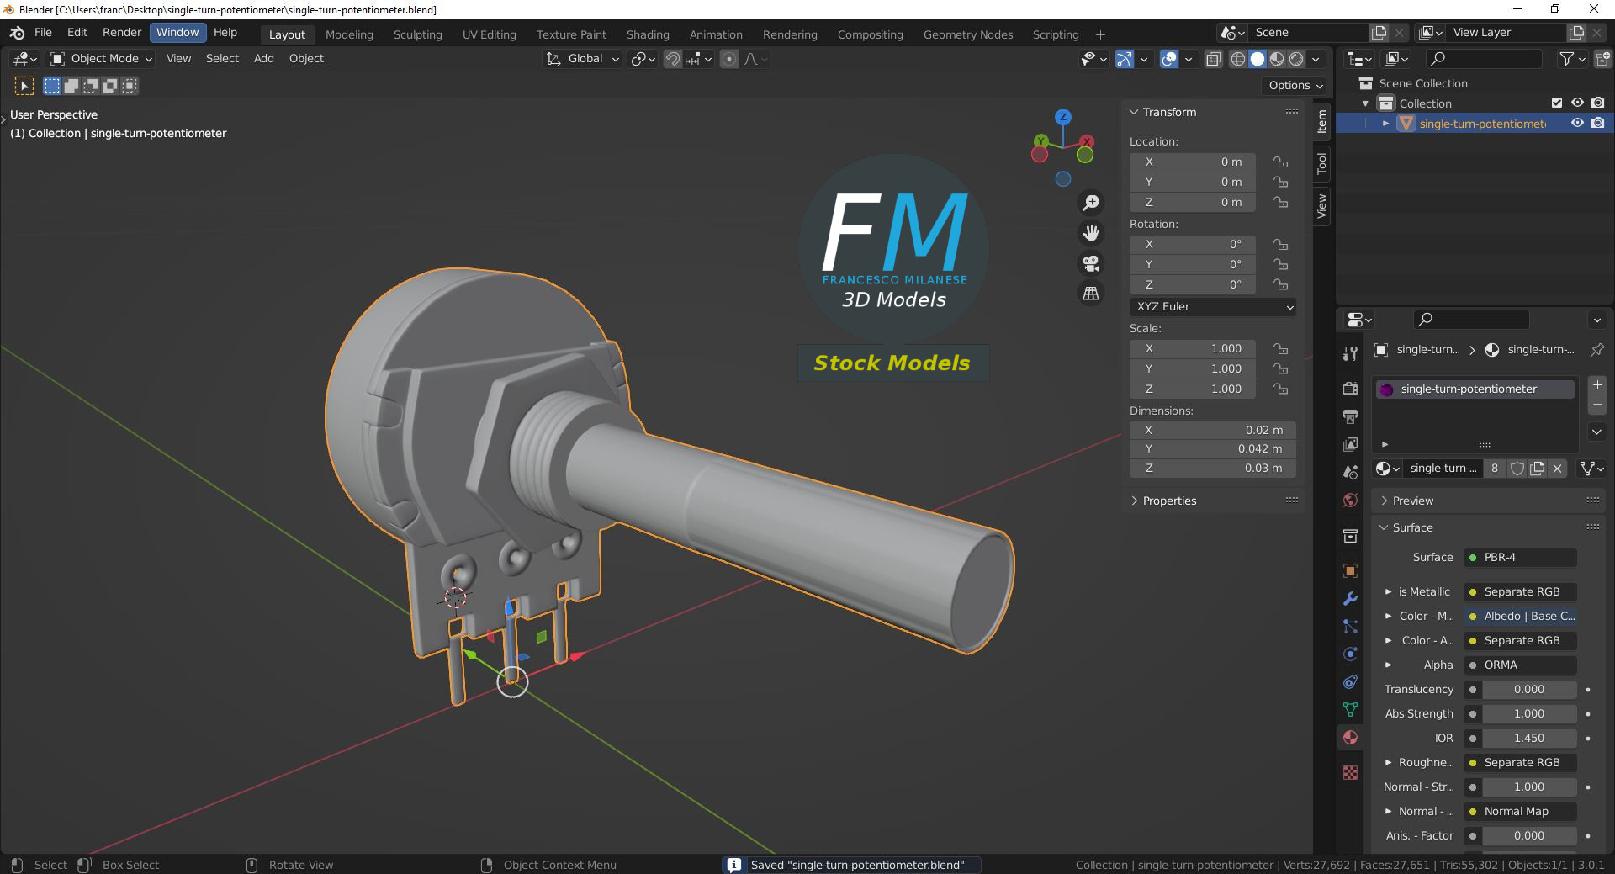Expand single-turn-potentiometer in the outliner
Image resolution: width=1615 pixels, height=874 pixels.
[1385, 124]
